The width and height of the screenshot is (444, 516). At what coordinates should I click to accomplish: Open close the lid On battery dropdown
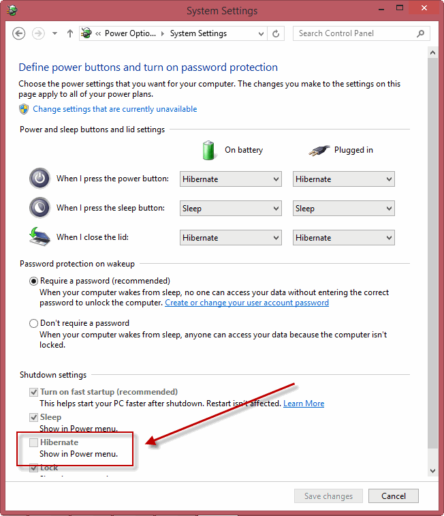(x=230, y=238)
